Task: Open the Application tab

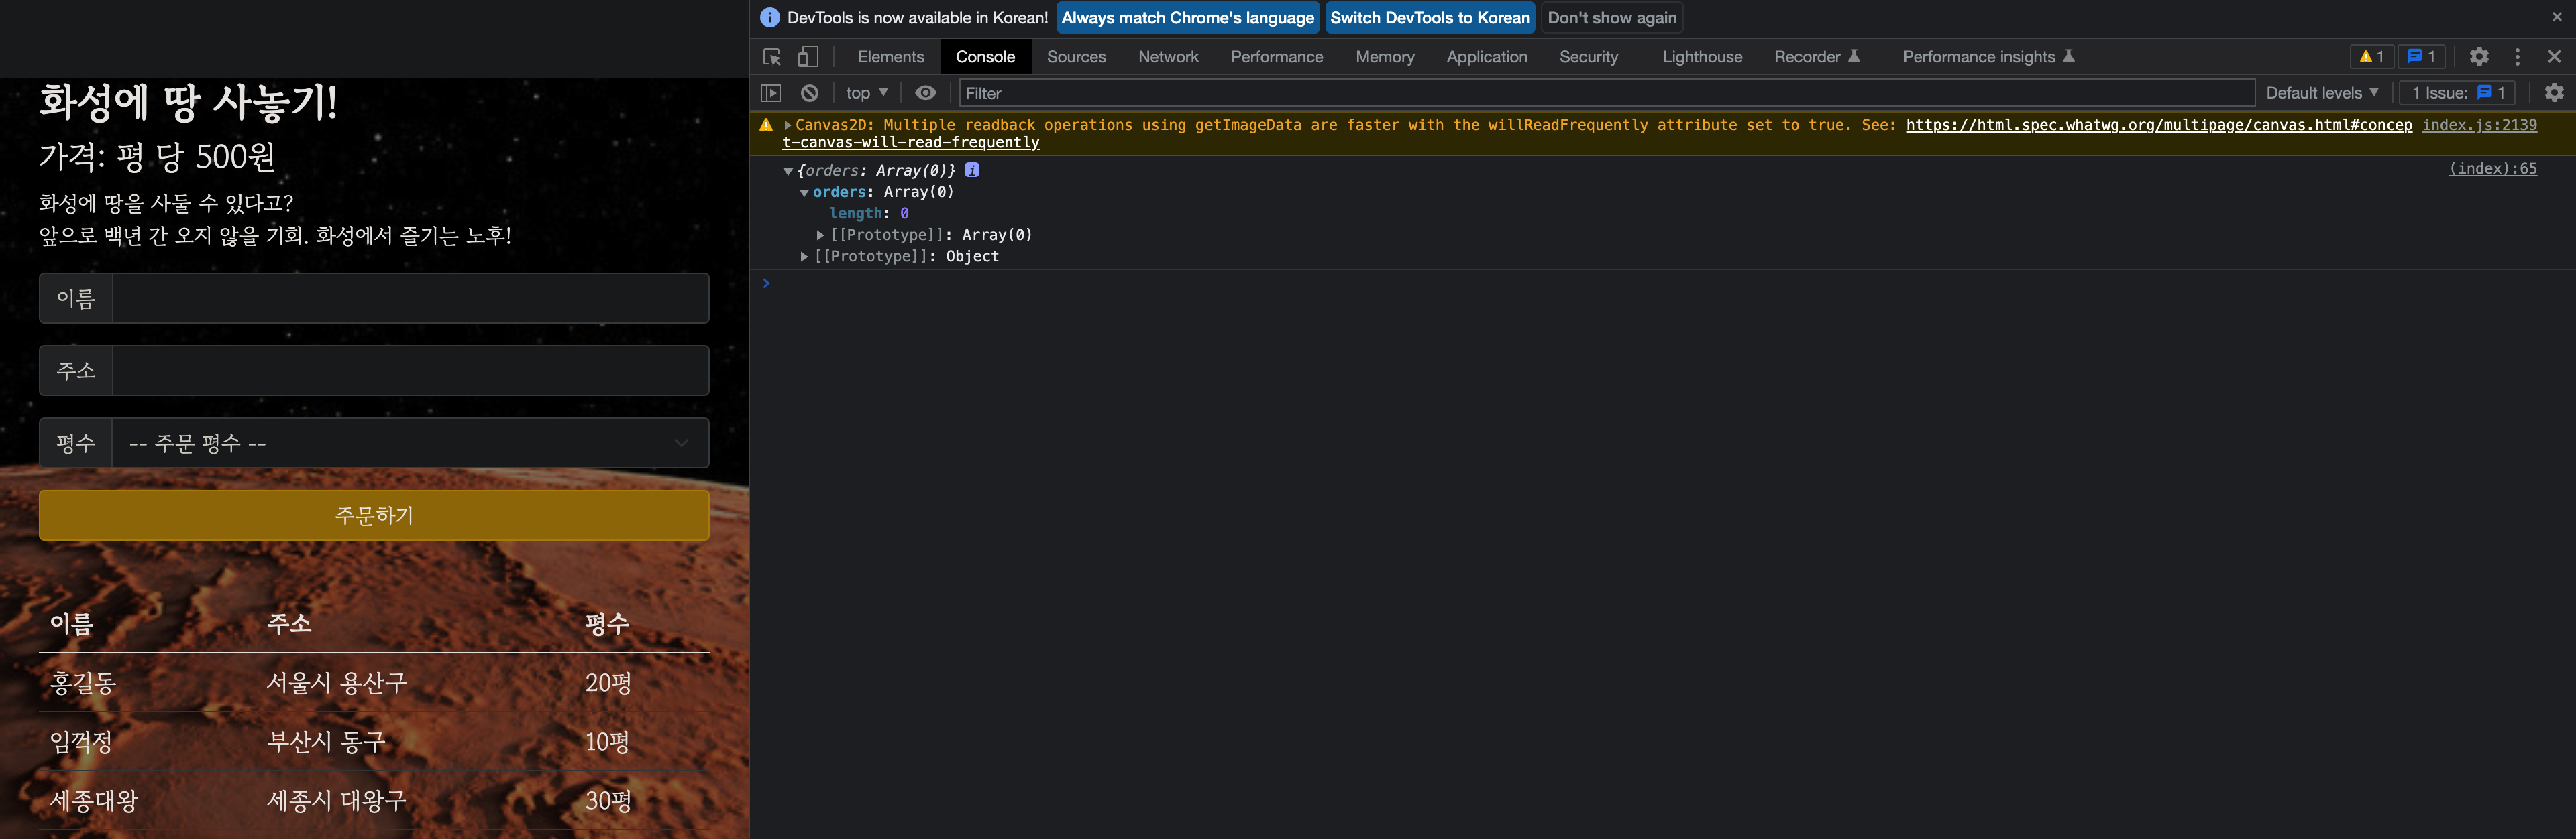Action: [1487, 57]
